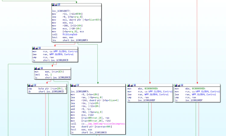Set node color for loc_1C0018077 block

(x=53, y=5)
